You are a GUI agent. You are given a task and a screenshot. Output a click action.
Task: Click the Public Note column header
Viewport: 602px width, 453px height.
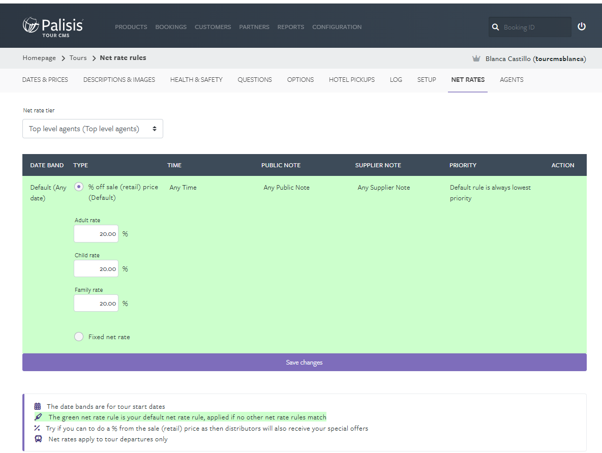click(x=281, y=165)
